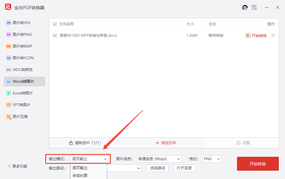Click the plus icon for 添加文件
Image resolution: width=285 pixels, height=179 pixels.
pos(157,143)
